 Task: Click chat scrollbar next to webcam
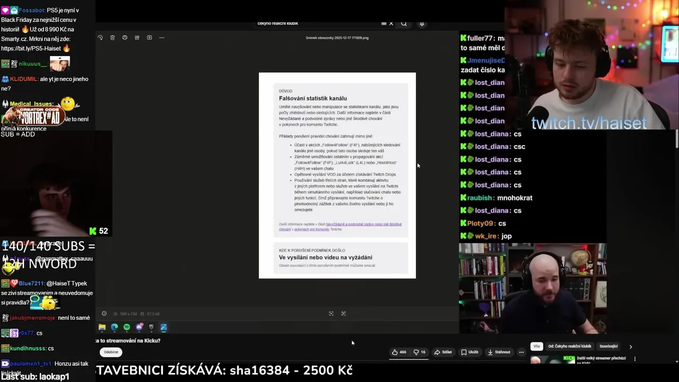tap(676, 138)
